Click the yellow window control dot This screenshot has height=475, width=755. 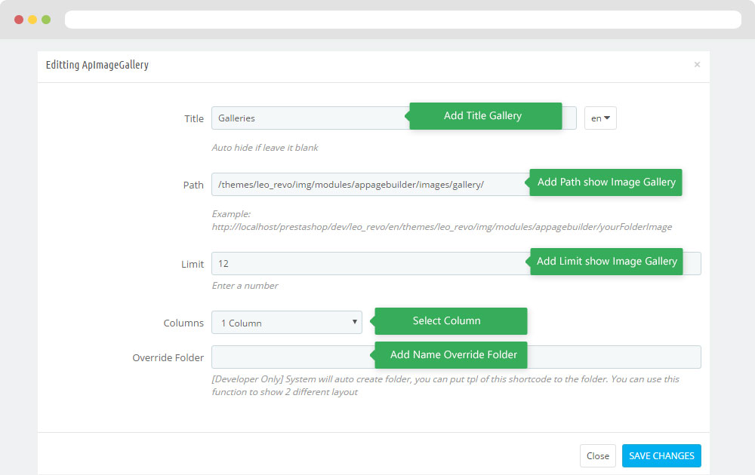coord(32,20)
